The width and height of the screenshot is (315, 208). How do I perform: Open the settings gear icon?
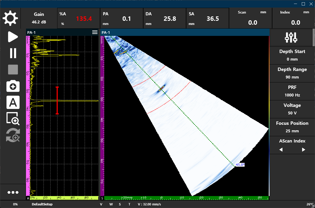click(x=10, y=18)
